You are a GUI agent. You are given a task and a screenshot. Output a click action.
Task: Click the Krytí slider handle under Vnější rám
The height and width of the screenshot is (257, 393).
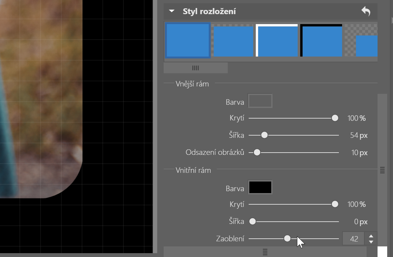click(x=335, y=118)
